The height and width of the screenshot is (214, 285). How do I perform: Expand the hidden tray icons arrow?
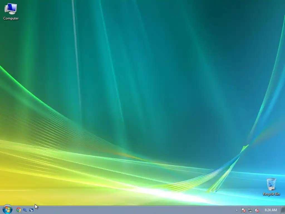click(x=237, y=210)
